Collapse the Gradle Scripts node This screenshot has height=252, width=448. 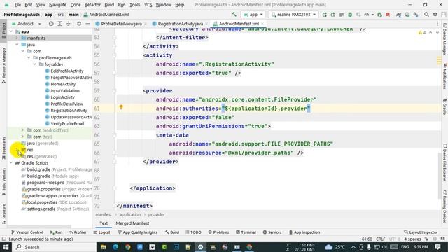(x=11, y=163)
